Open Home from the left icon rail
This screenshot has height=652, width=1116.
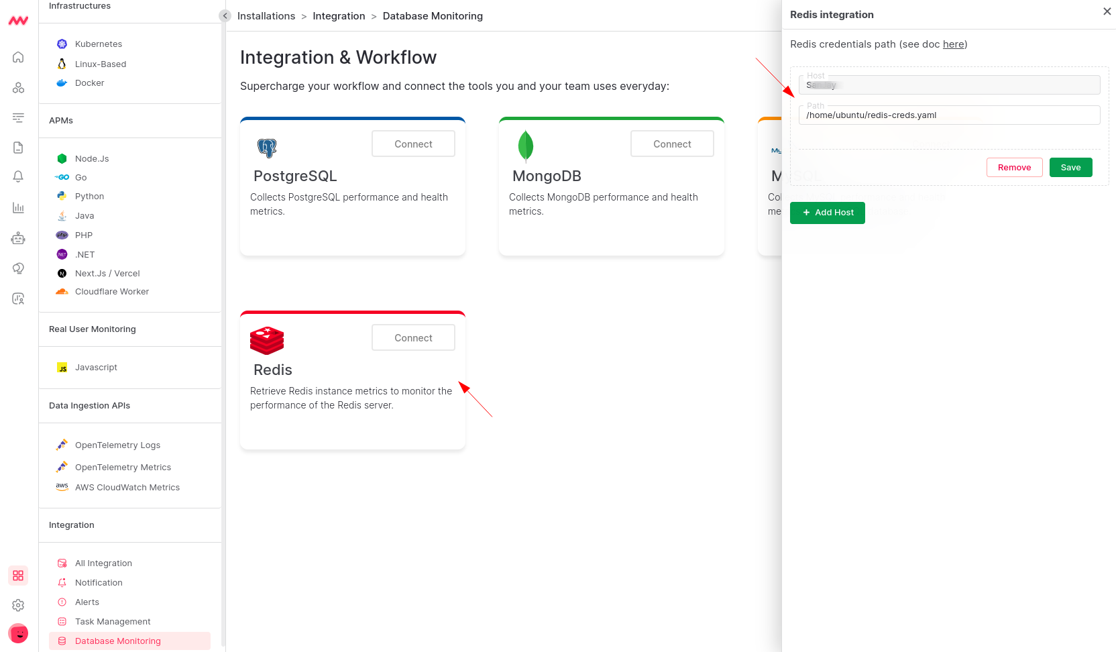pyautogui.click(x=18, y=57)
